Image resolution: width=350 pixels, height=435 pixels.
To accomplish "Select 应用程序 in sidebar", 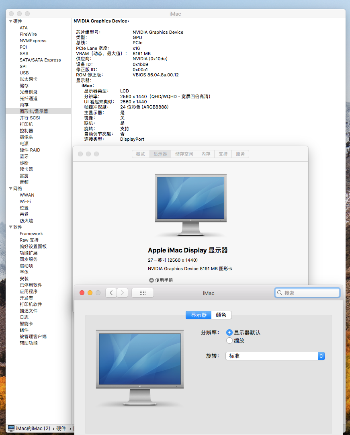I will tap(29, 291).
